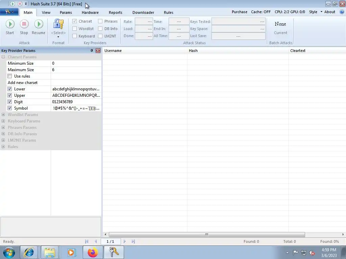346x259 pixels.
Task: Sort by the Hash column header
Action: 238,51
